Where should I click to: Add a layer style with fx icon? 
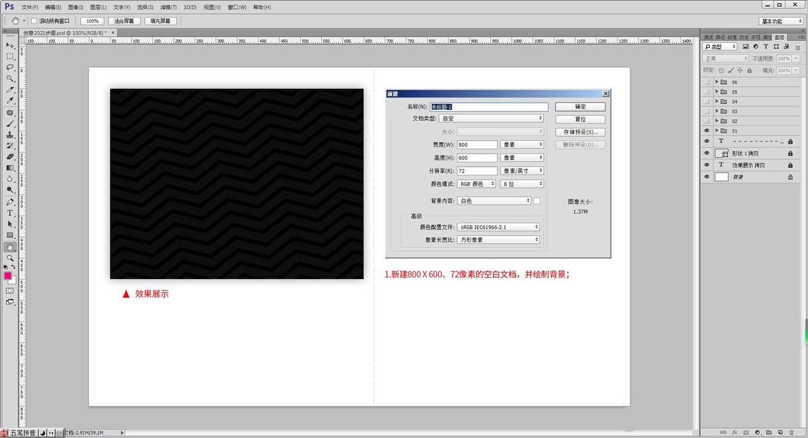coord(735,432)
